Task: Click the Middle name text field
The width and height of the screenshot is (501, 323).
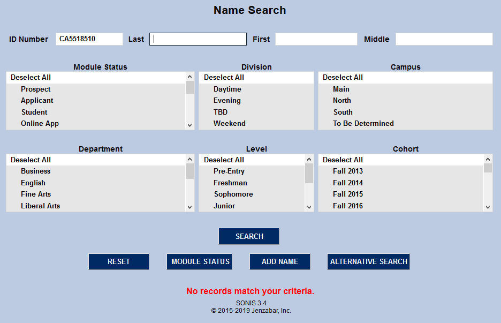Action: [x=444, y=39]
